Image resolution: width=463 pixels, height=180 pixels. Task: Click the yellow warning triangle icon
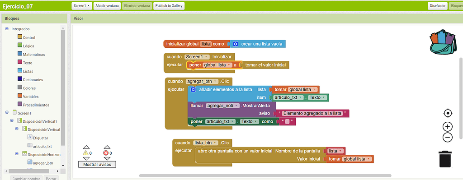click(85, 153)
